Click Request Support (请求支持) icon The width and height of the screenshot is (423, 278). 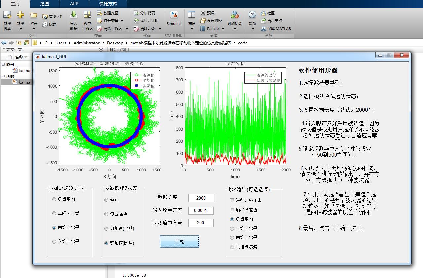(x=264, y=21)
